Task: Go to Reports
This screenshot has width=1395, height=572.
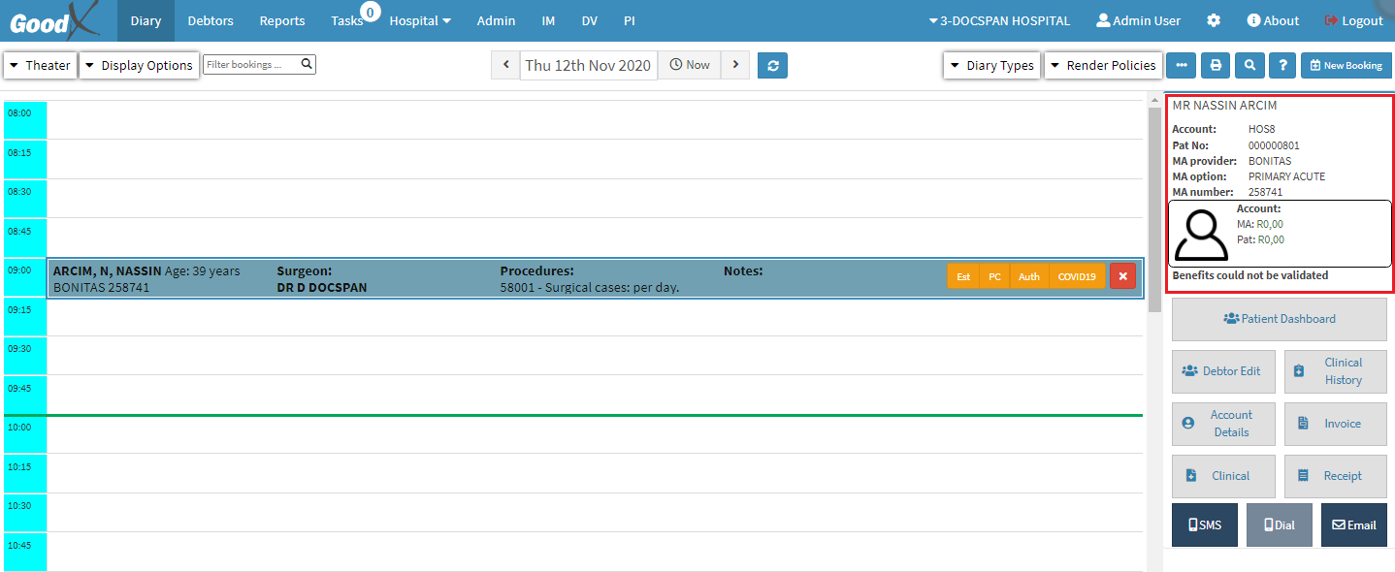Action: [282, 20]
